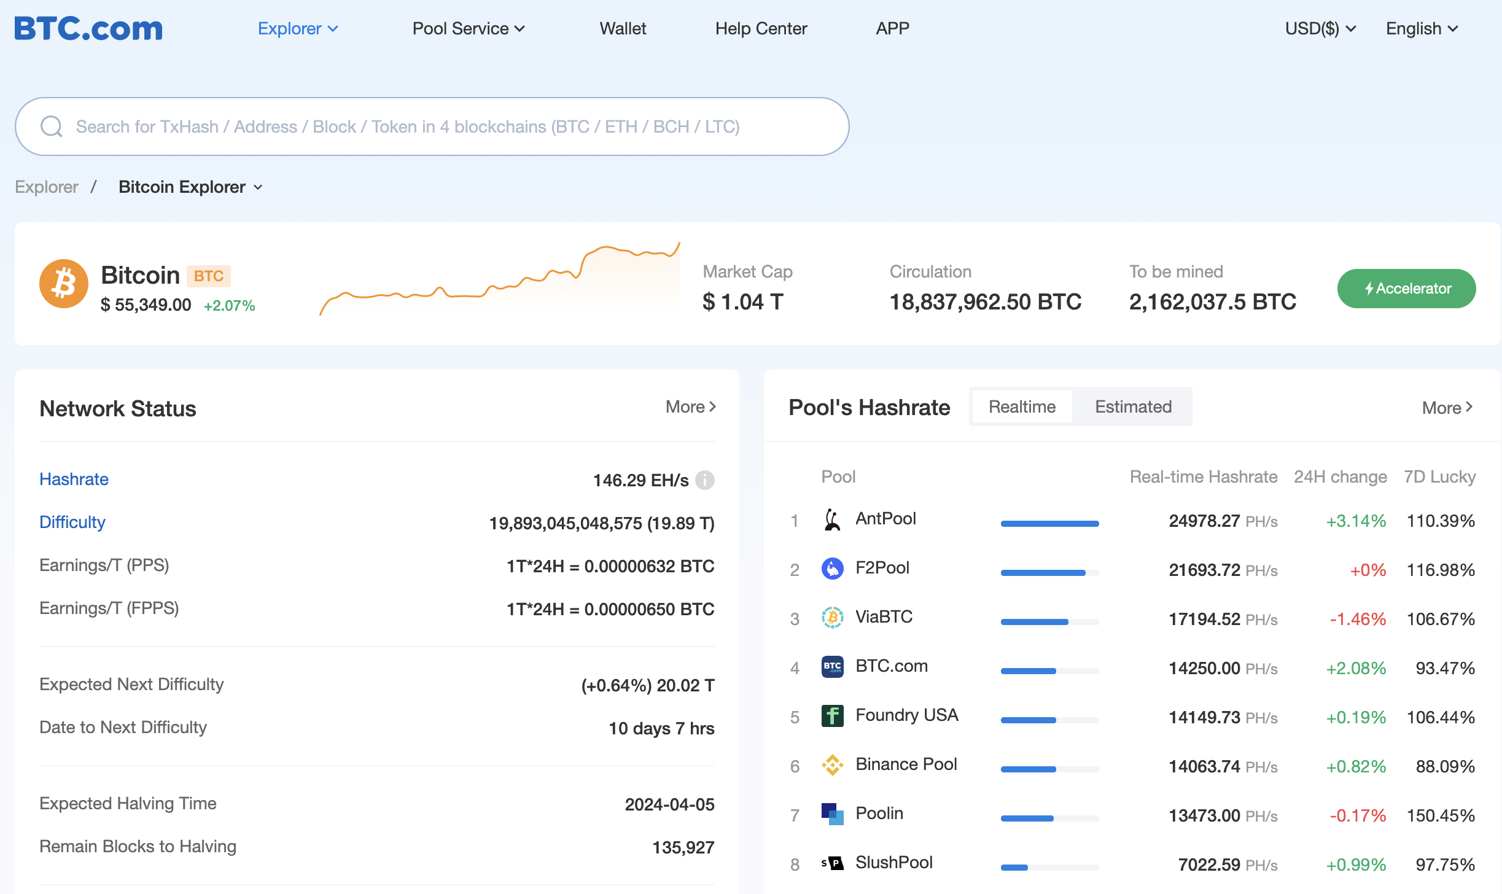1502x894 pixels.
Task: Click the AntPool logo icon
Action: click(833, 519)
